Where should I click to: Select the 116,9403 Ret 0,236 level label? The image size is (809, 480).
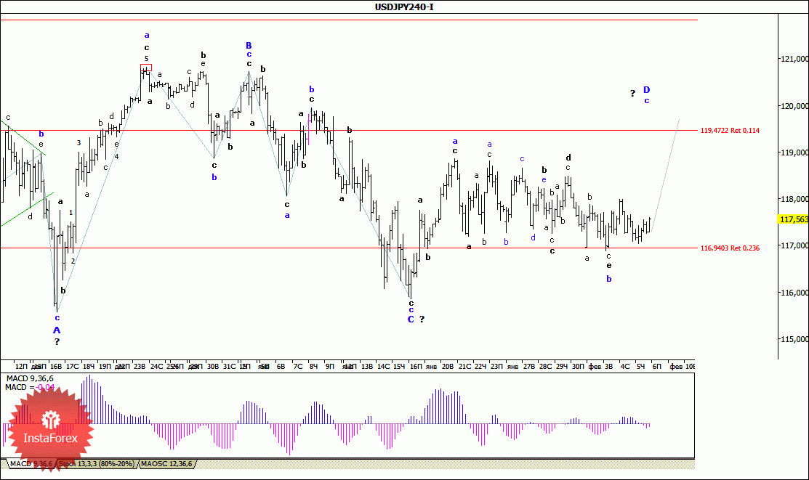pyautogui.click(x=730, y=248)
